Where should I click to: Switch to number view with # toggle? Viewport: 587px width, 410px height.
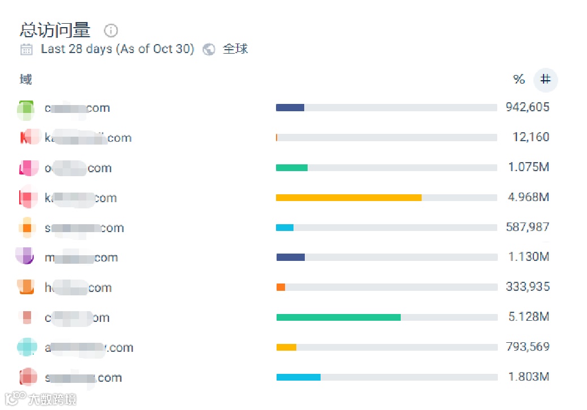tap(545, 80)
